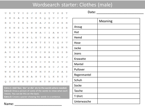The height and width of the screenshot is (109, 145).
Task: Click the Extra 3 poster instruction
Action: click(x=32, y=97)
